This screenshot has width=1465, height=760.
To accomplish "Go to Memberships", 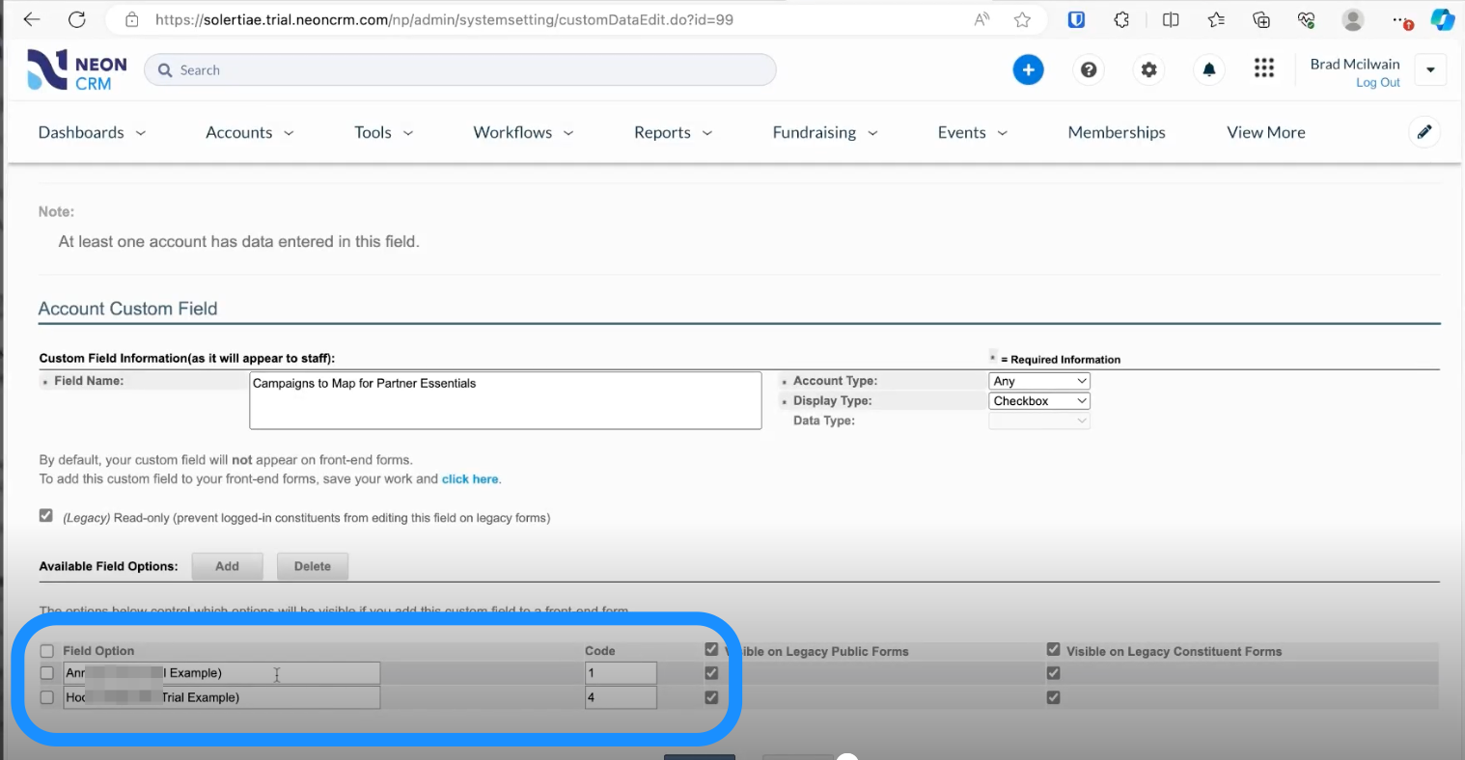I will point(1117,132).
